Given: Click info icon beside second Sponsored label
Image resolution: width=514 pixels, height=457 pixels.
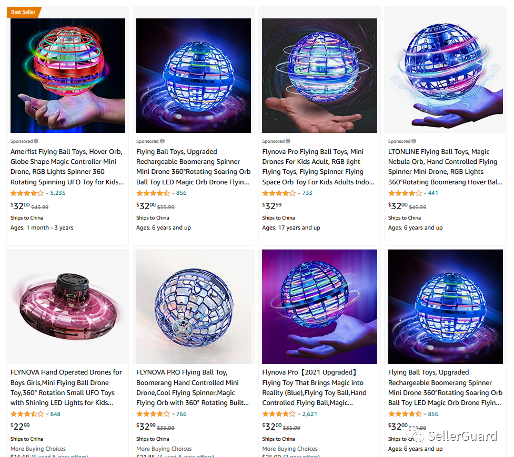Looking at the screenshot, I should 162,141.
